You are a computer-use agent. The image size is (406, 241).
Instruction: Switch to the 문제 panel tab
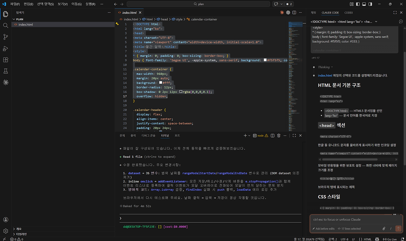tap(122, 136)
